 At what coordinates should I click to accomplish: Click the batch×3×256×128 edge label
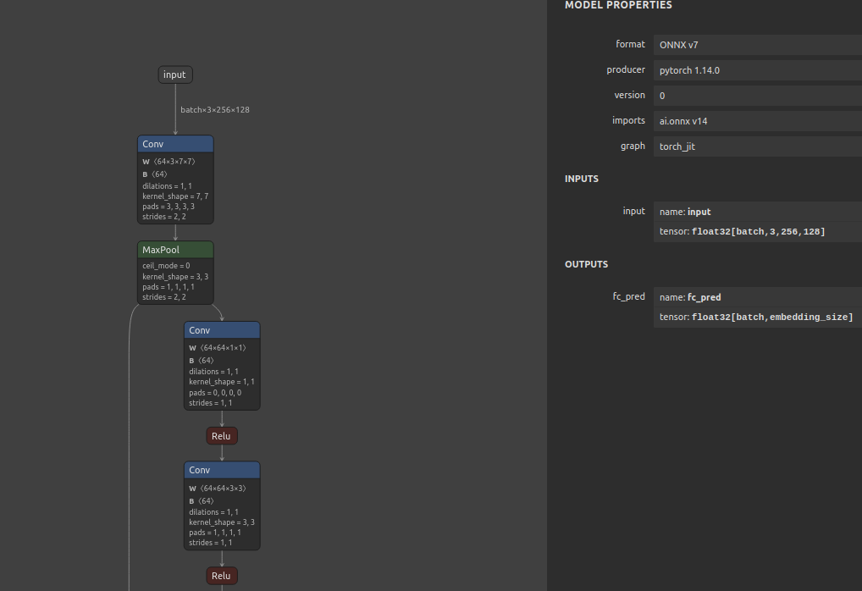[214, 110]
